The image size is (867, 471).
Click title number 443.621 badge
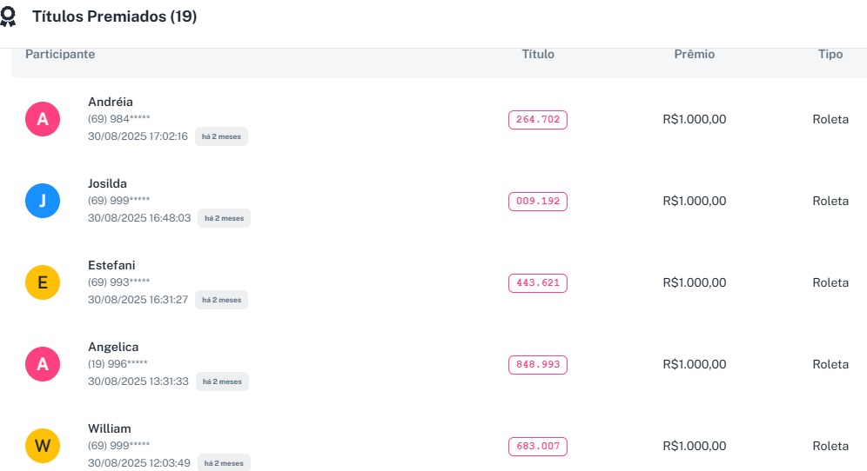click(537, 283)
